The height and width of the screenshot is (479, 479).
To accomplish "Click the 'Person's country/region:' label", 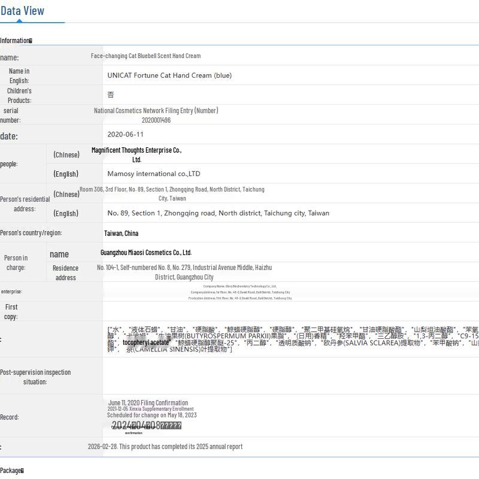I will (31, 233).
